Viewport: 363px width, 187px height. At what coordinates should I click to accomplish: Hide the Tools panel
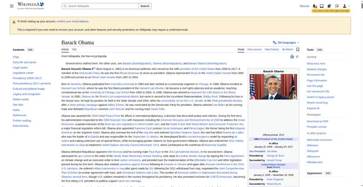tap(319, 50)
